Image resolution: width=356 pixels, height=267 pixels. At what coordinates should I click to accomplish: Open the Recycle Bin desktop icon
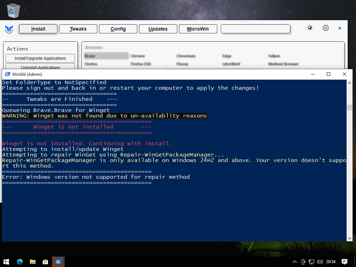click(14, 10)
